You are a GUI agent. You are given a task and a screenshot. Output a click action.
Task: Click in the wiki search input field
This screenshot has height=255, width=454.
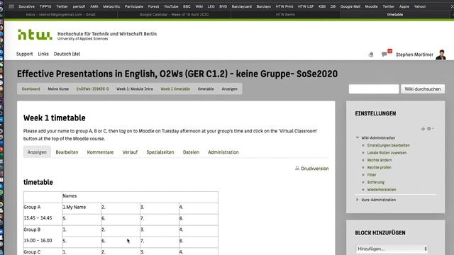[374, 89]
